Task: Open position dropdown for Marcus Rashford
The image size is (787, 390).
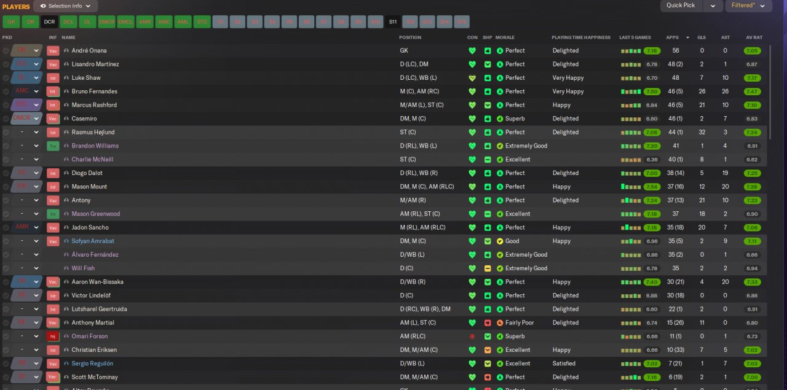Action: click(x=36, y=105)
